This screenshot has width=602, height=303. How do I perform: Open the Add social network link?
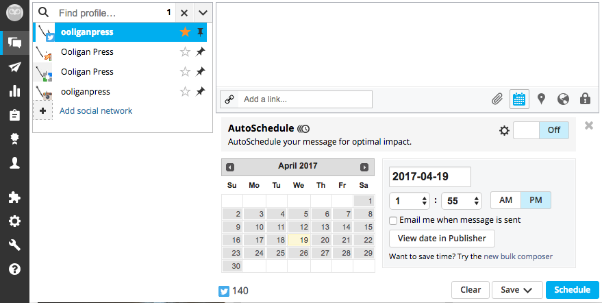96,111
